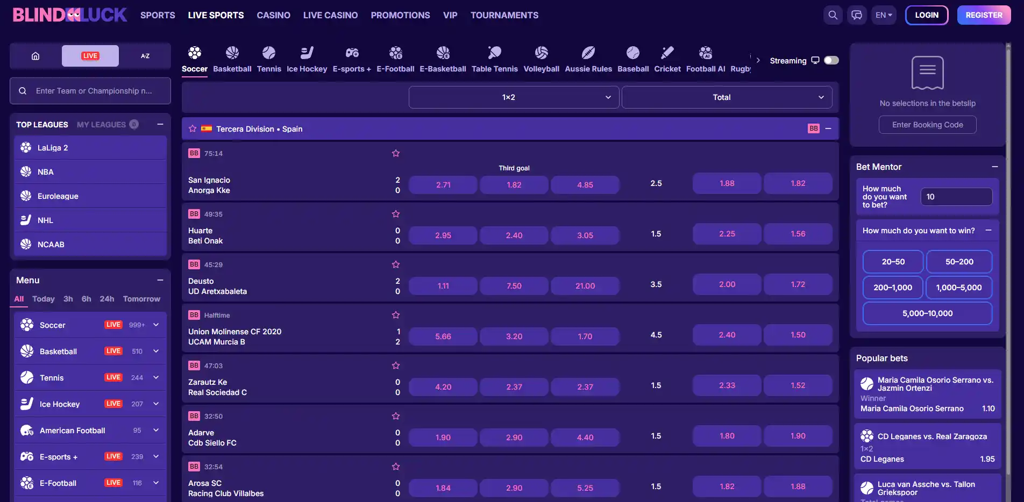Screen dimensions: 1024x502
Task: Collapse the Top Leagues panel
Action: pyautogui.click(x=160, y=124)
